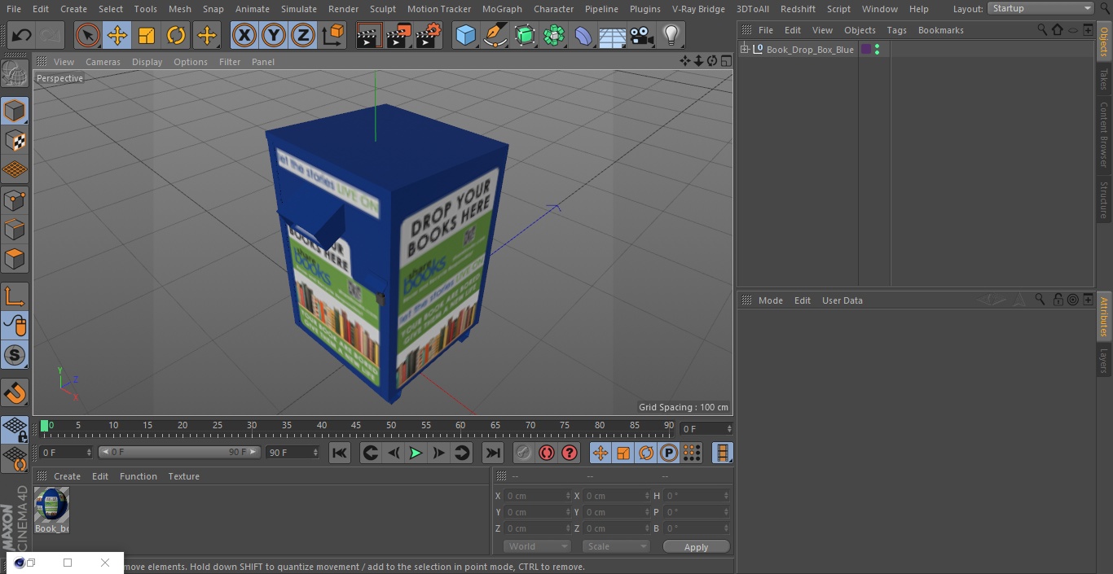1113x574 pixels.
Task: Open the World coordinate system dropdown
Action: (537, 546)
